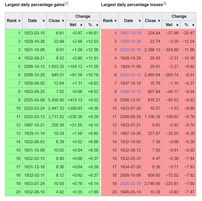Sort losses table by Rank arrows
The width and height of the screenshot is (202, 201).
(115, 21)
